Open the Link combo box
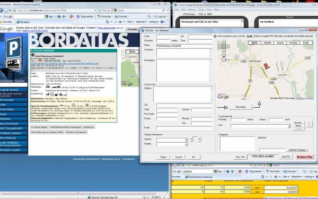 pyautogui.click(x=261, y=126)
